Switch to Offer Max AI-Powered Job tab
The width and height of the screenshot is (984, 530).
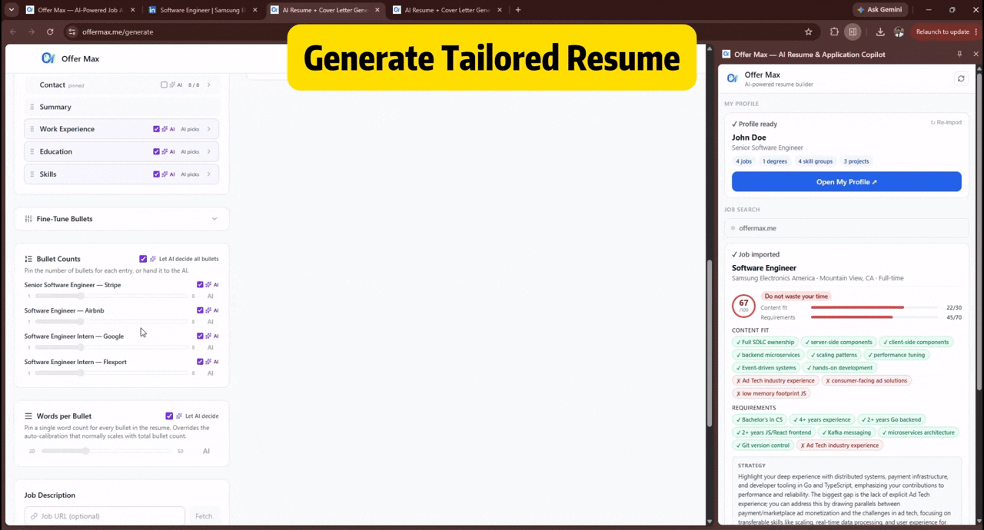coord(80,10)
